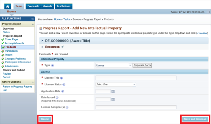Go to Tasks in the breadcrumb

pyautogui.click(x=67, y=19)
